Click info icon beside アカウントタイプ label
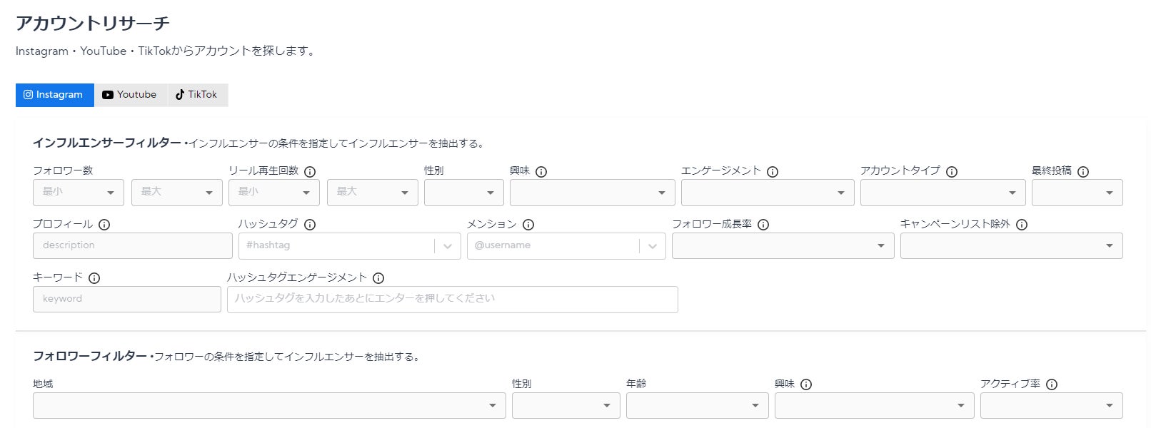The height and width of the screenshot is (428, 1151). [952, 171]
